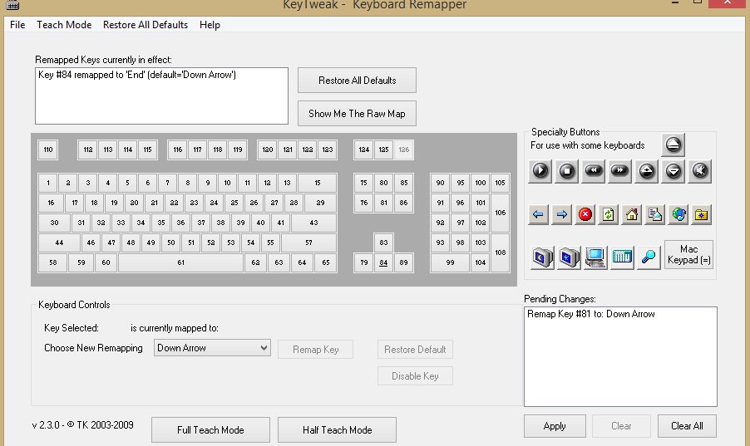This screenshot has width=750, height=446.
Task: Start Half Teach Mode
Action: [x=338, y=429]
